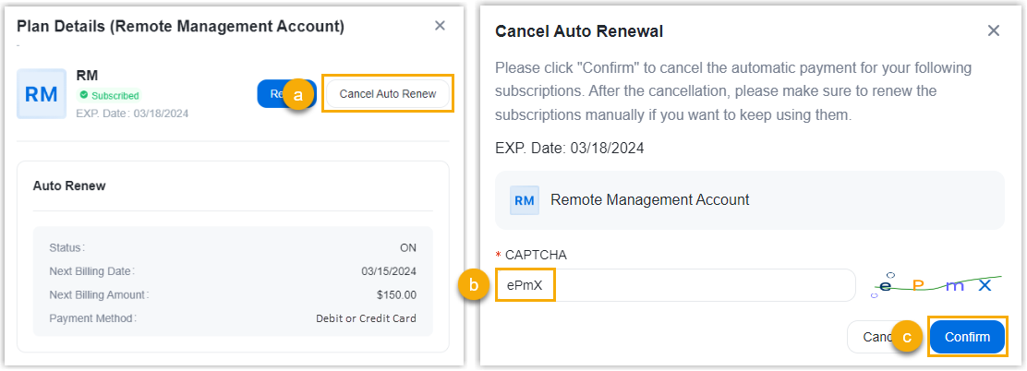
Task: Click the orange step marker 'b'
Action: click(473, 286)
